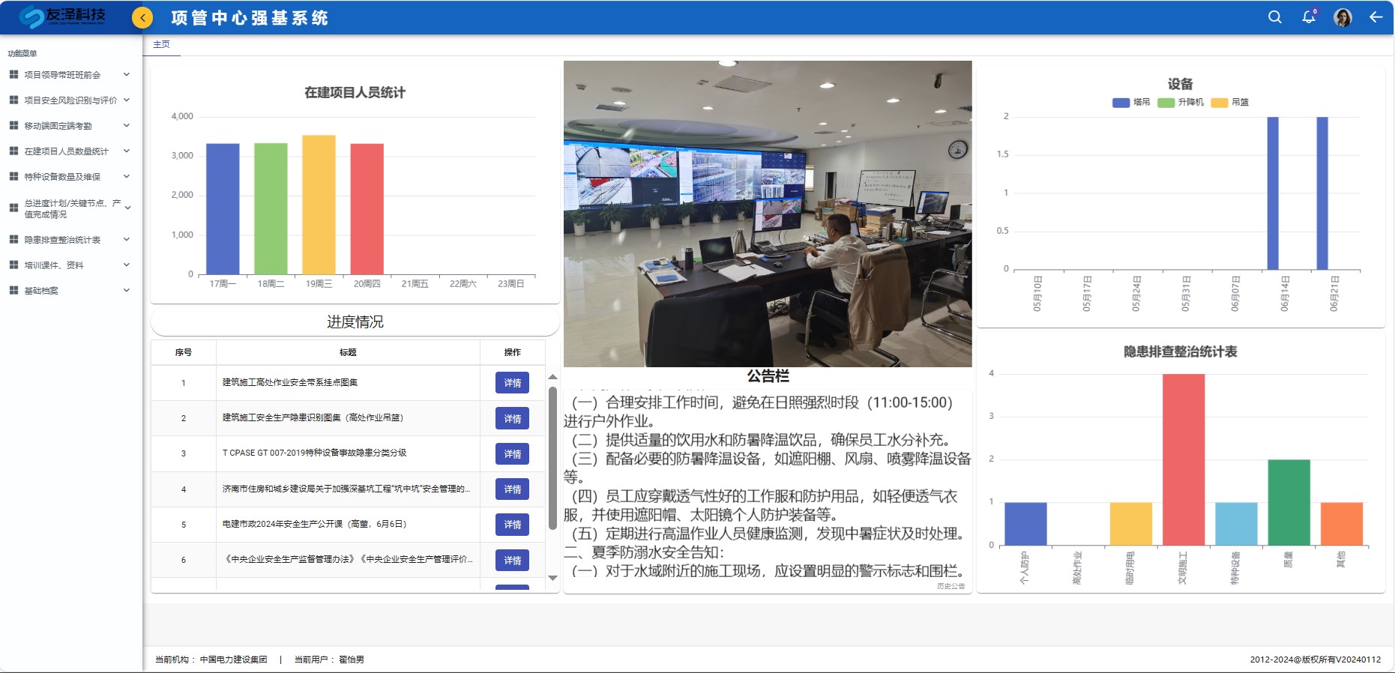Select the 主页 tab

[x=161, y=45]
